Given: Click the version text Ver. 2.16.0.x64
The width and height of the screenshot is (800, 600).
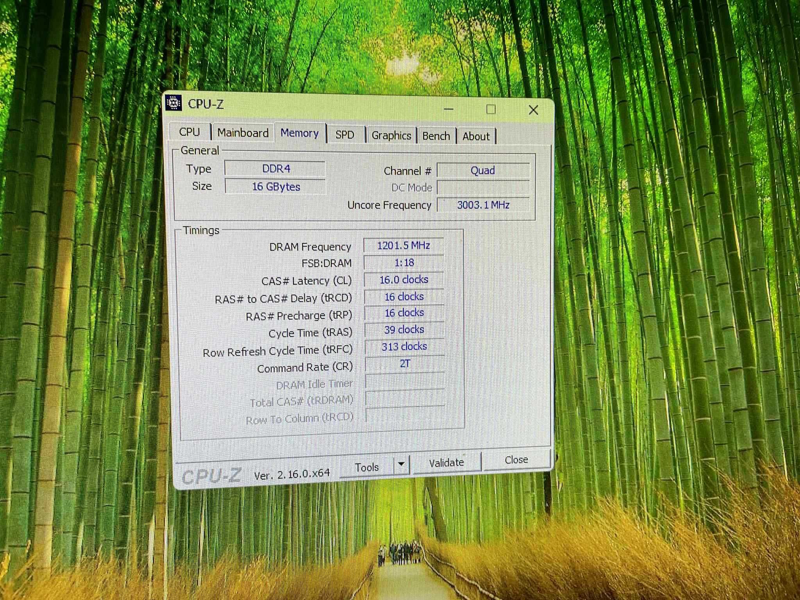Looking at the screenshot, I should [x=292, y=474].
